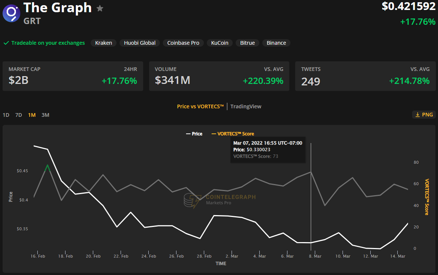Toggle VORTECS Score series in legend
438x275 pixels.
[233, 134]
